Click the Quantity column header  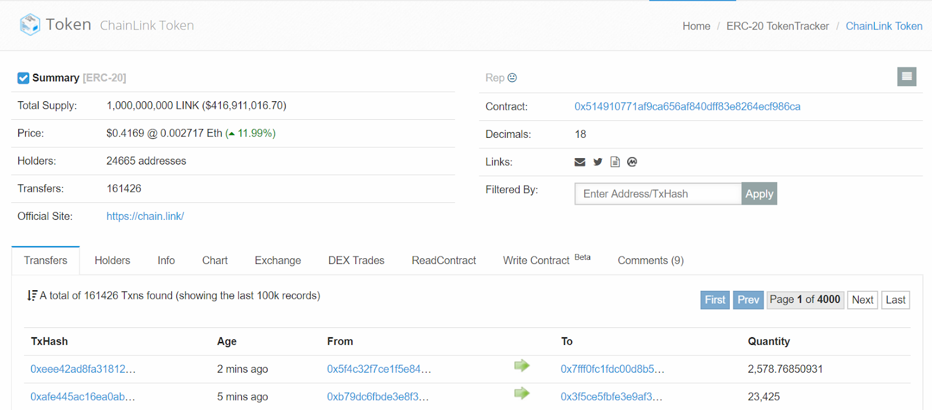pyautogui.click(x=769, y=341)
